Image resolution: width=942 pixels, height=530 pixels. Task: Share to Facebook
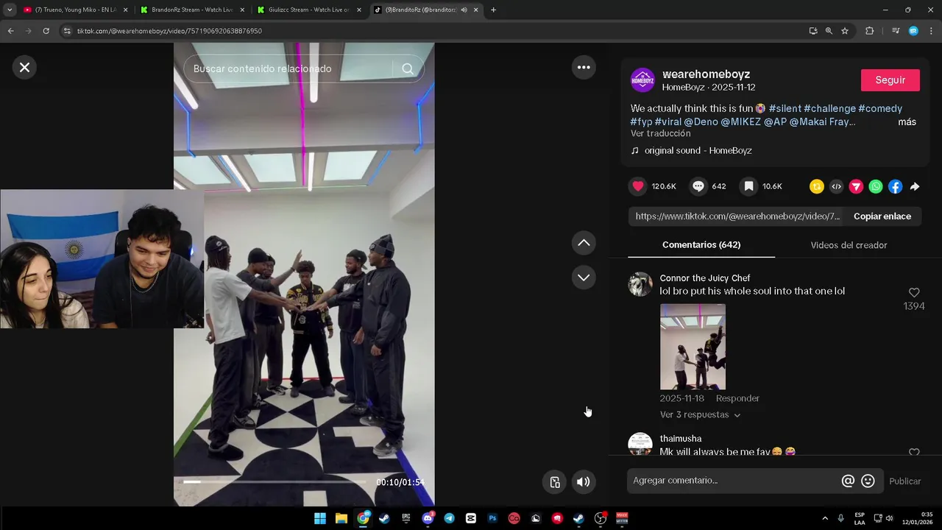(x=895, y=187)
